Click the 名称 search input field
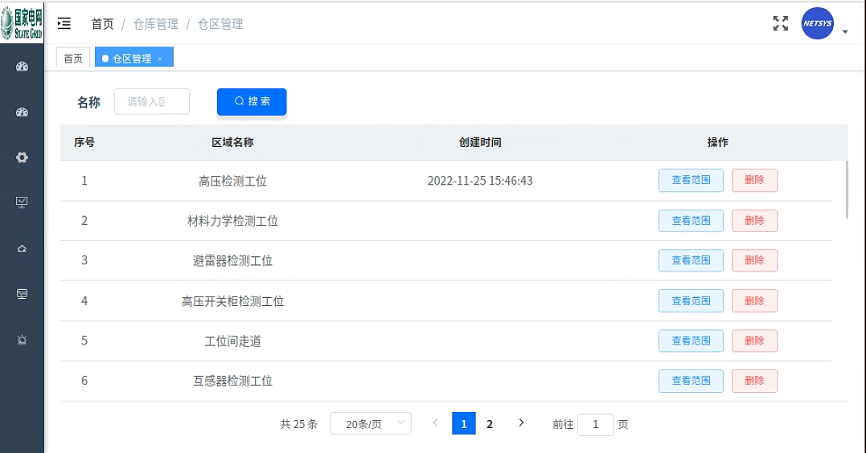866x453 pixels. pos(152,102)
